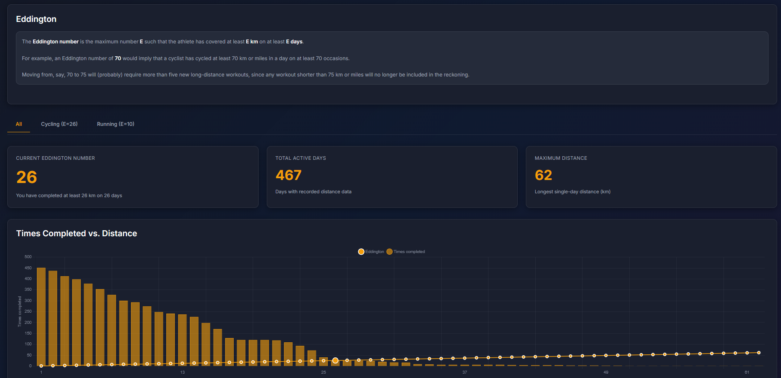Hide Times completed series via legend label
This screenshot has height=378, width=781.
click(x=409, y=252)
